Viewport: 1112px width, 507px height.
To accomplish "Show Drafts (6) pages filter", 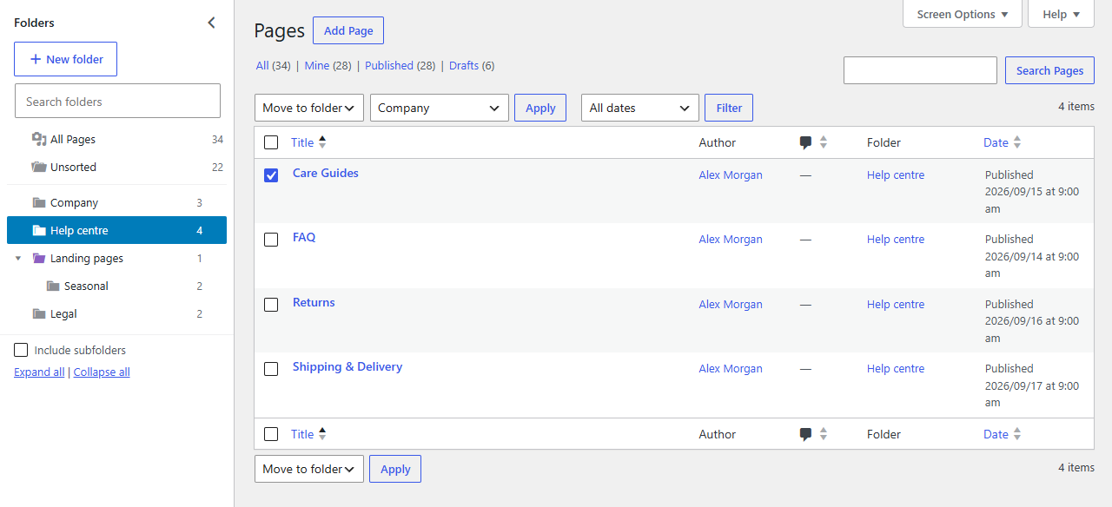I will click(472, 65).
